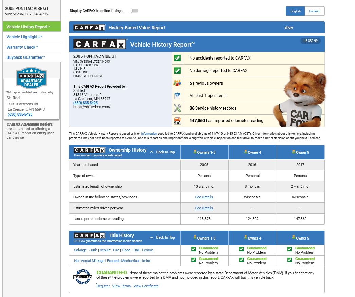The height and width of the screenshot is (297, 355).
Task: Show the History-Based Value Report section
Action: coord(289,28)
